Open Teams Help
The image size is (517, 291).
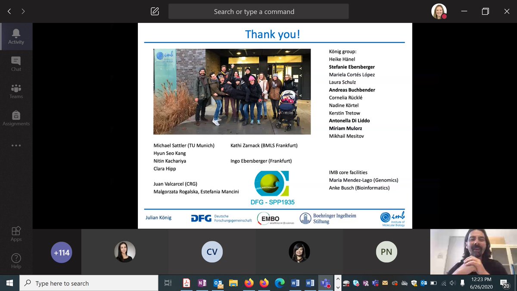16,261
